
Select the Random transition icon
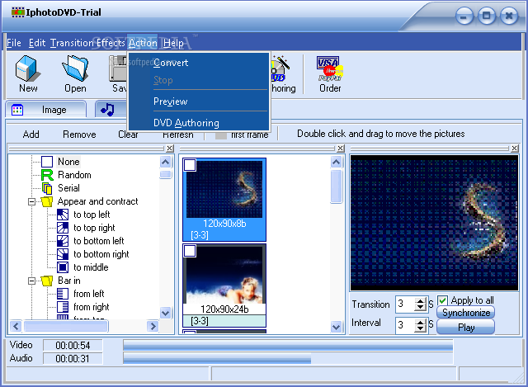[x=47, y=175]
